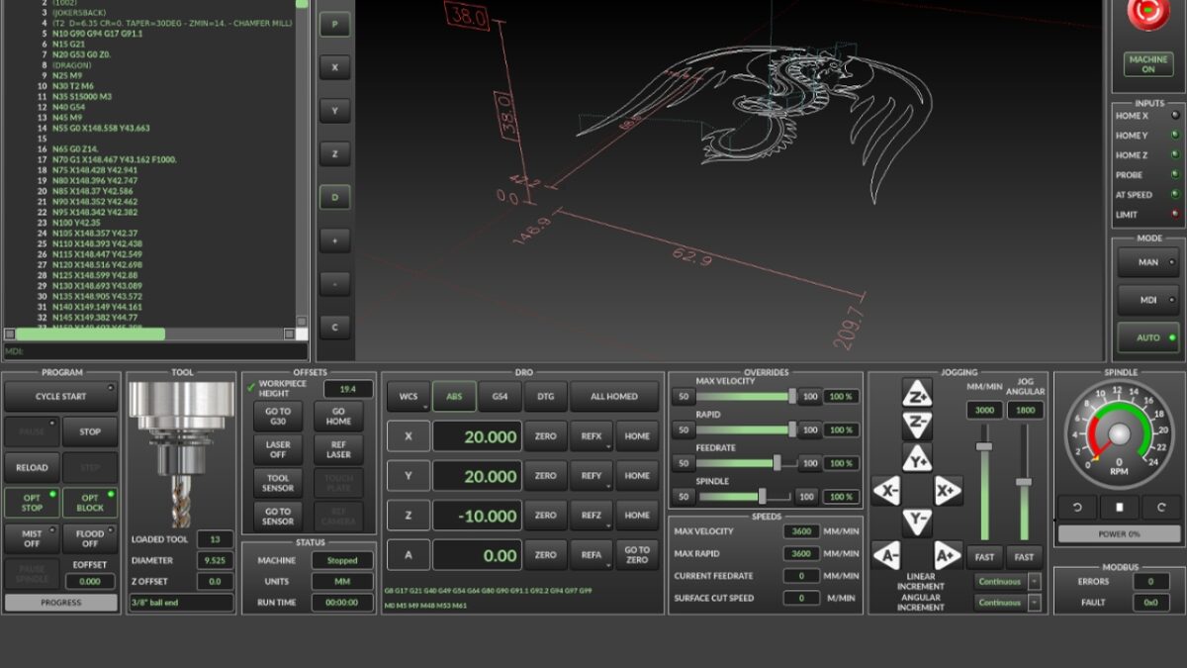Open REFY dropdown menu
Screen dimensions: 1187x668
click(x=592, y=476)
